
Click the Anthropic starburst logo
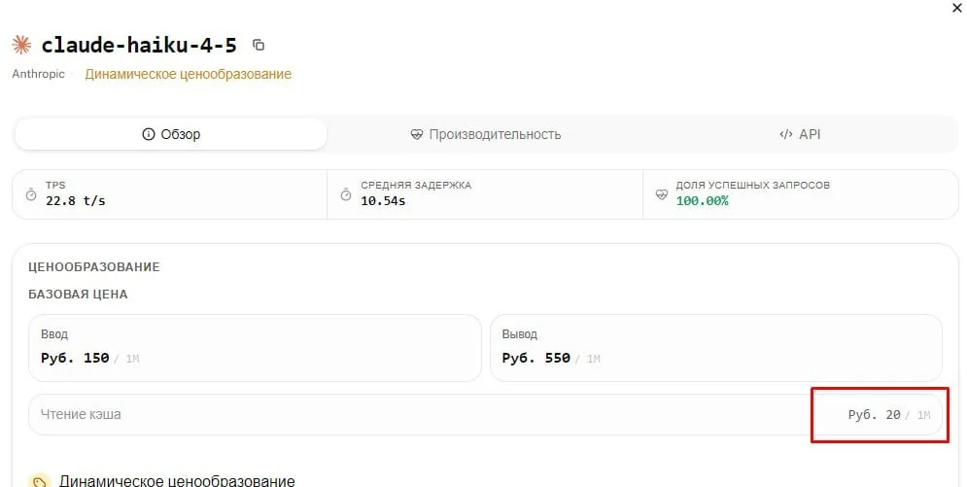[x=21, y=45]
